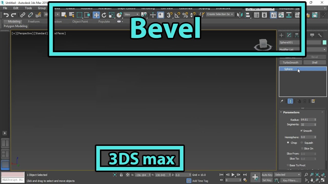Screen dimensions: 328x184
Task: Toggle Set Key mode
Action: (267, 180)
